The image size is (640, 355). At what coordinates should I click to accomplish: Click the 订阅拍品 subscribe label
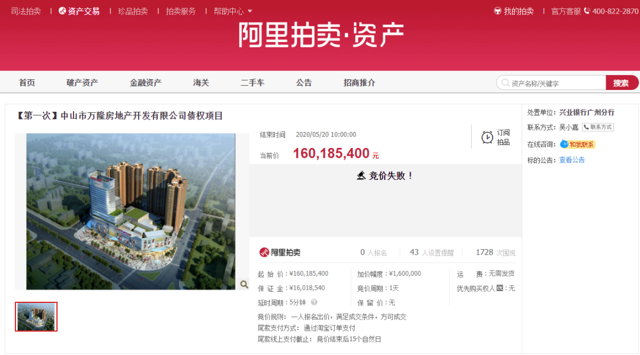[503, 137]
